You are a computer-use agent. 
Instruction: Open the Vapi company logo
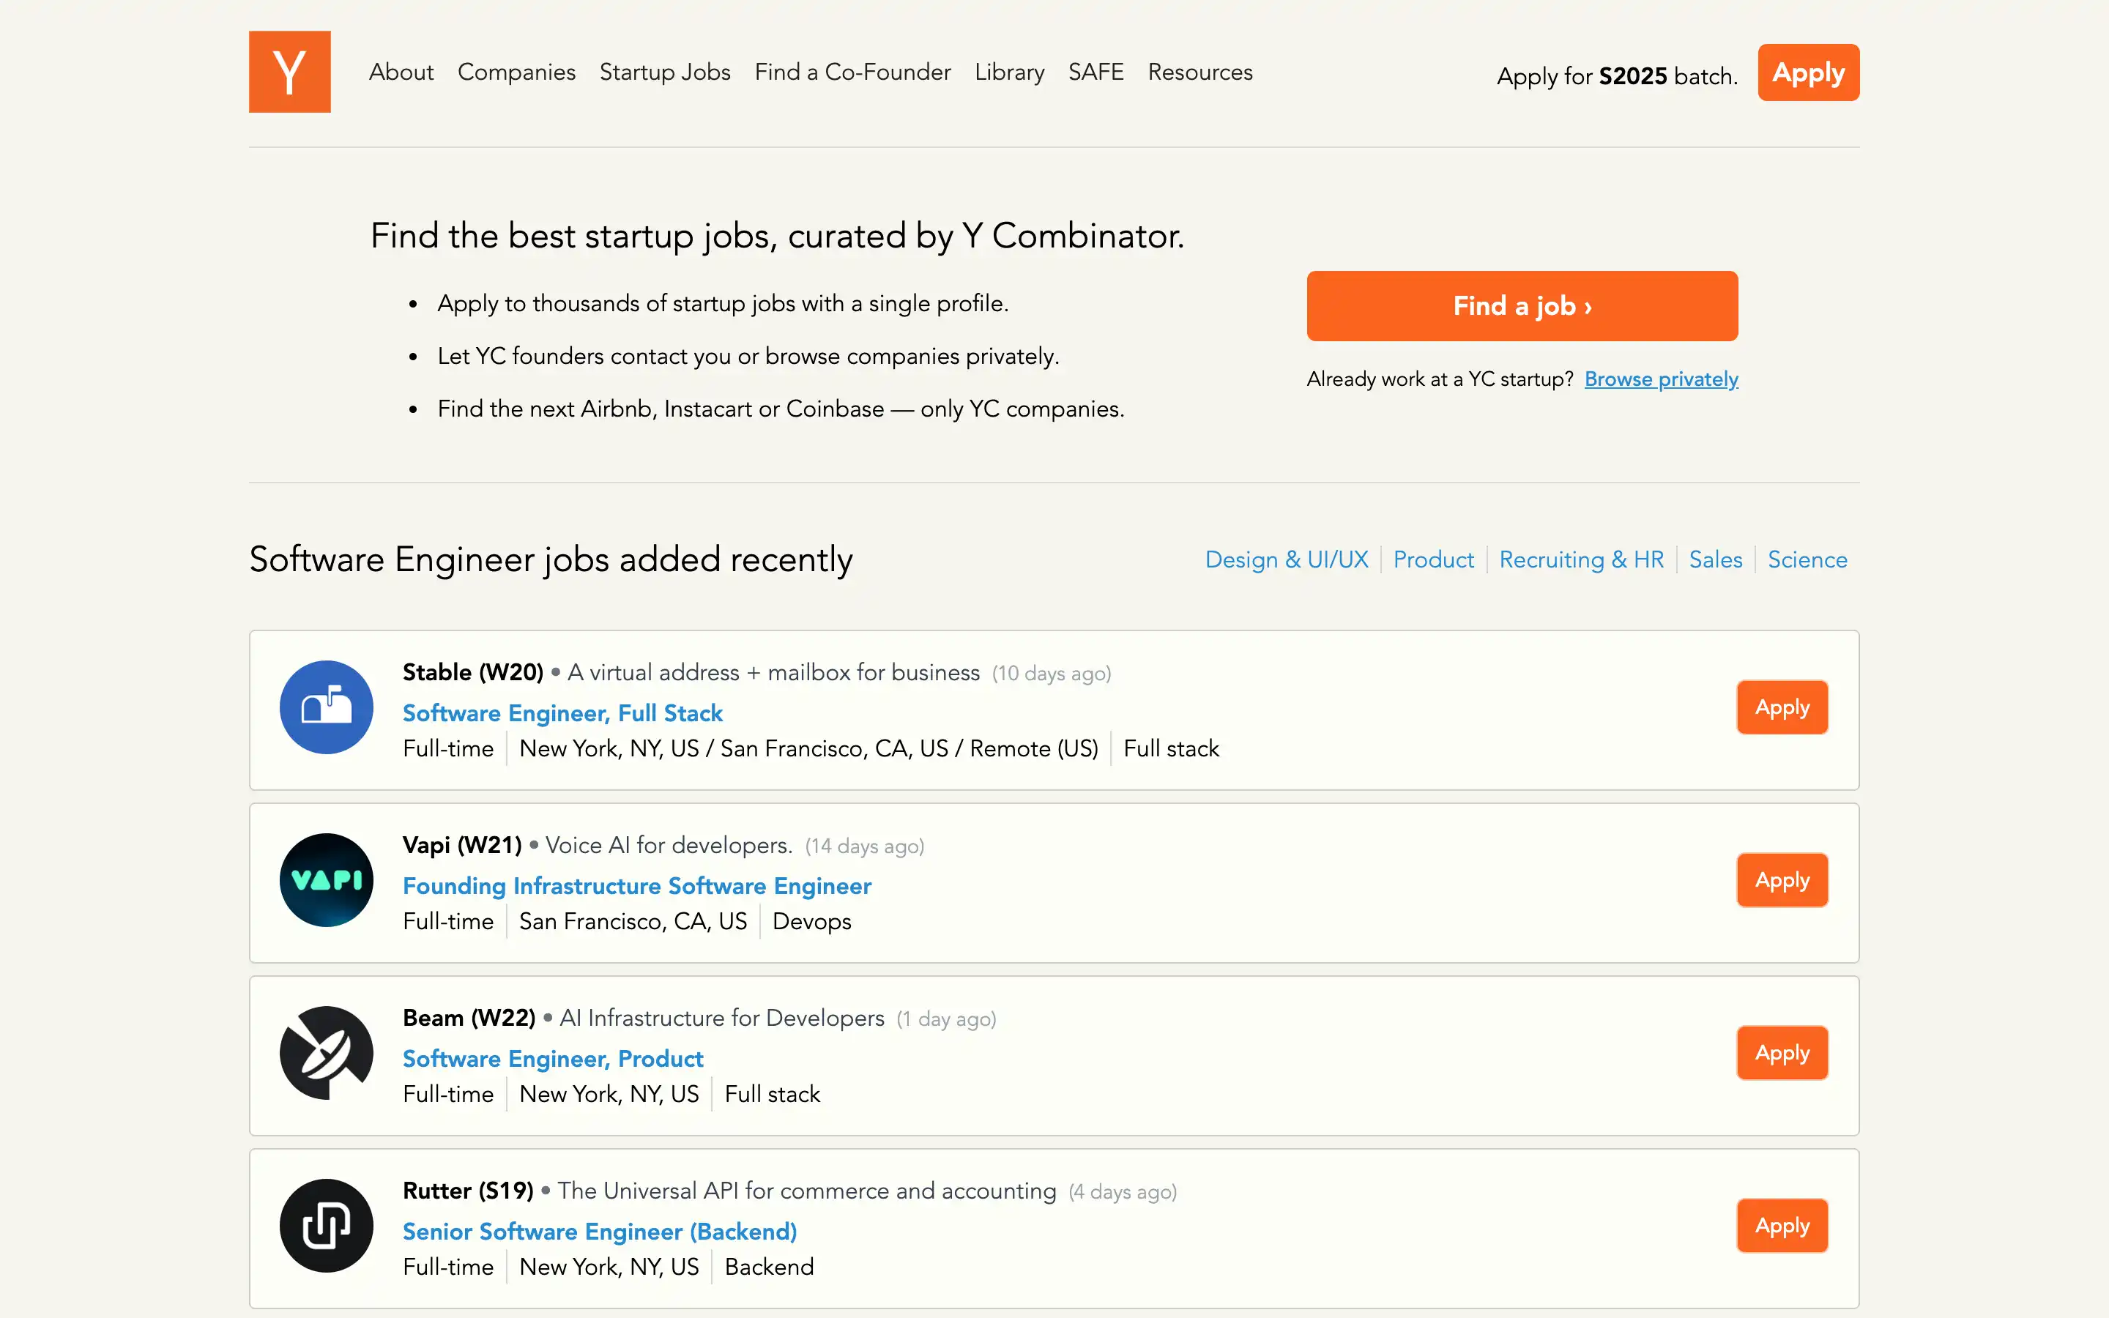(x=327, y=879)
